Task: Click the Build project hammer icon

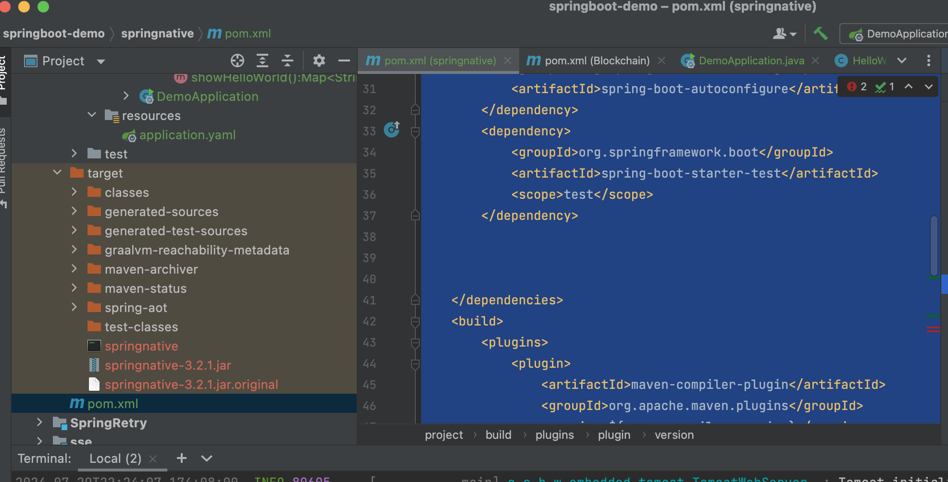Action: tap(820, 34)
